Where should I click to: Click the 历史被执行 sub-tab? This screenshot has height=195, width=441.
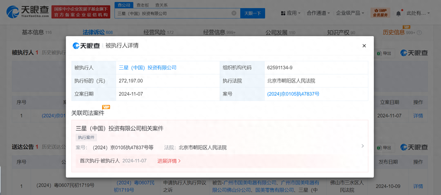coord(53,52)
